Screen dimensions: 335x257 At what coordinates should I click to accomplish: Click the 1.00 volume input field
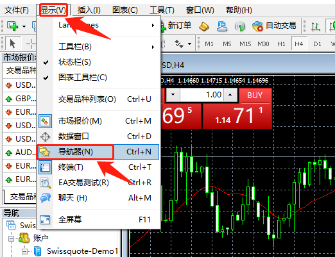pyautogui.click(x=202, y=94)
